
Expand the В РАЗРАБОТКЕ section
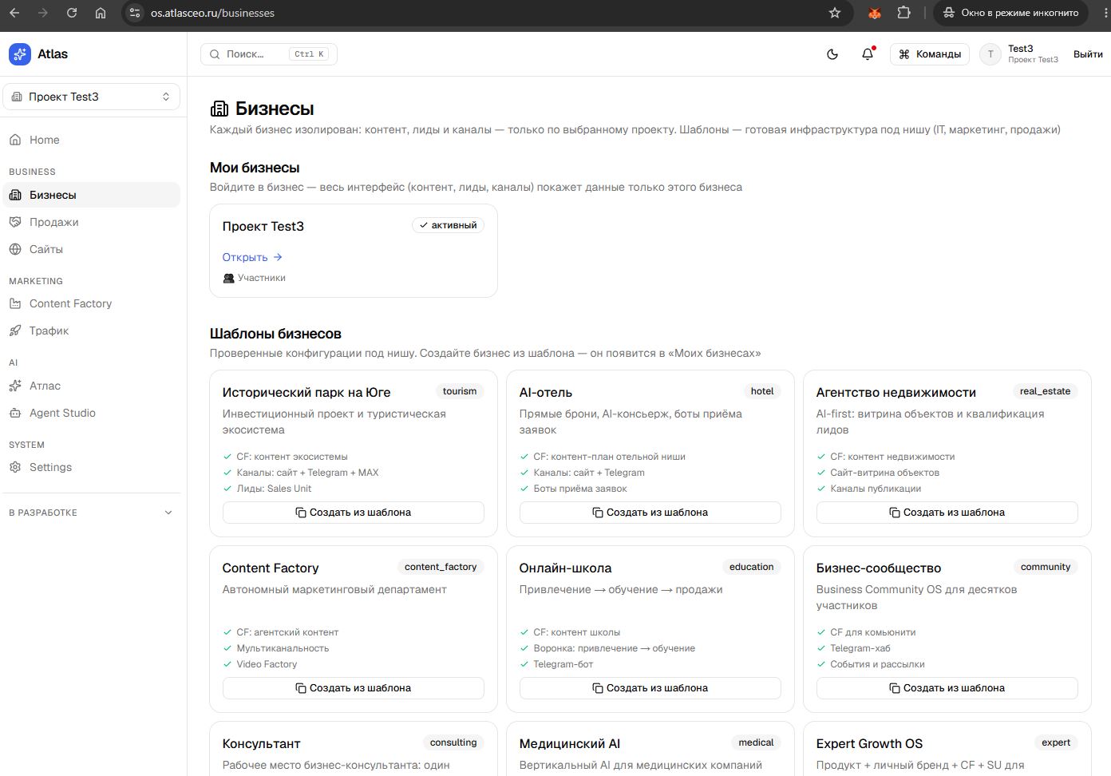[91, 513]
